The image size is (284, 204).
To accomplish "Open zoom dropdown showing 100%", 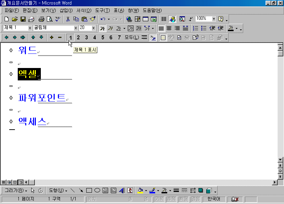I will 214,19.
